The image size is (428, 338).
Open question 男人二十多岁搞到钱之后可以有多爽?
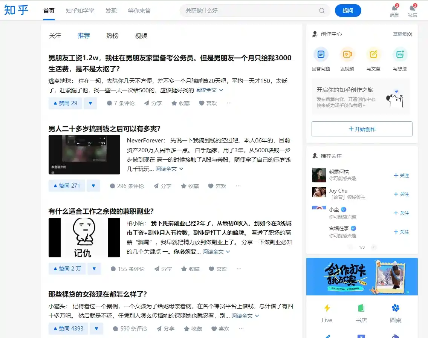pos(104,128)
